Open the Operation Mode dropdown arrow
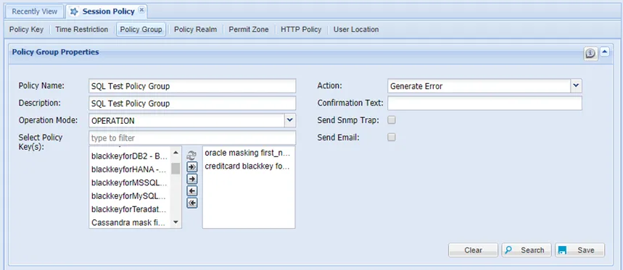The width and height of the screenshot is (623, 270). coord(290,121)
